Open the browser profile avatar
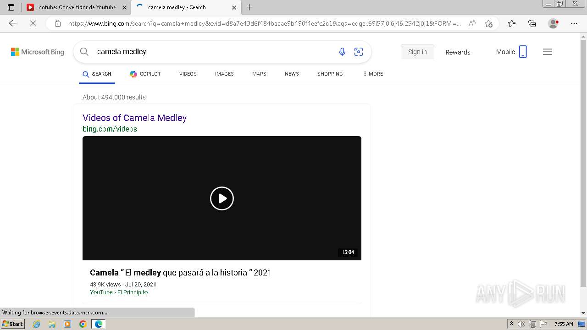 (553, 23)
